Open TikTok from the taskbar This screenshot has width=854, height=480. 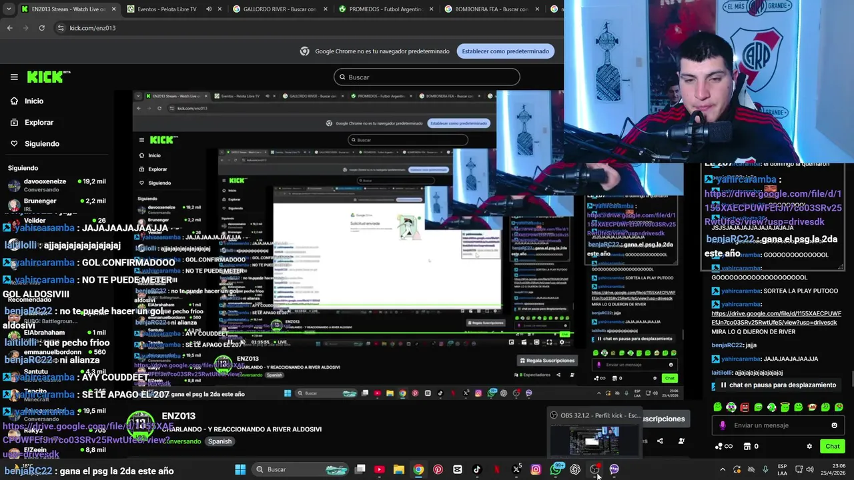[x=477, y=469]
